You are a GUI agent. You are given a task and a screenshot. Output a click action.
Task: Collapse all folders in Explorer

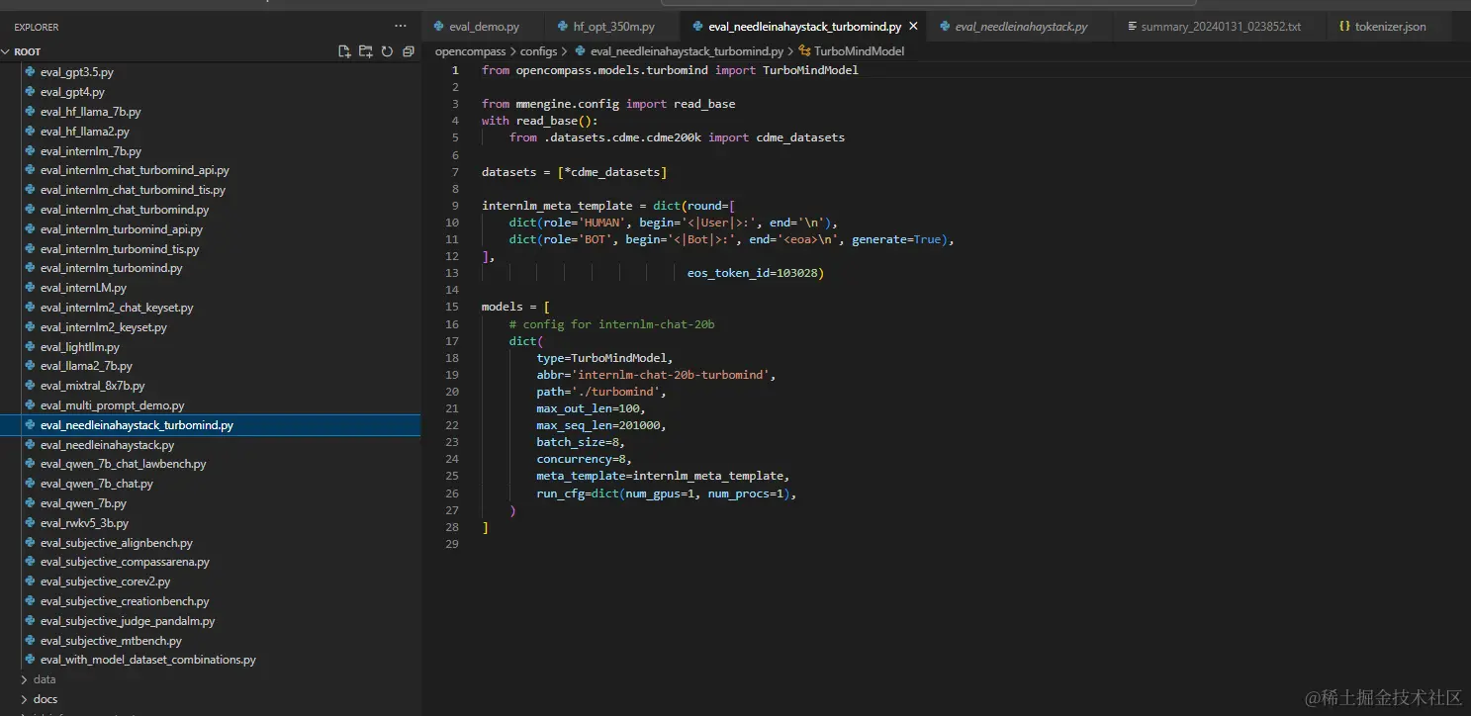click(x=408, y=51)
